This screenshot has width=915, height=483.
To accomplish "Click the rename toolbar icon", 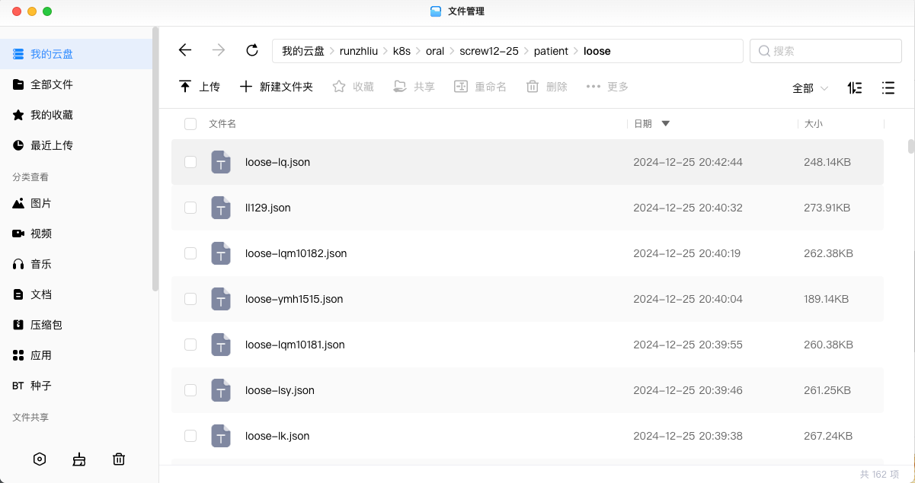I will coord(460,87).
